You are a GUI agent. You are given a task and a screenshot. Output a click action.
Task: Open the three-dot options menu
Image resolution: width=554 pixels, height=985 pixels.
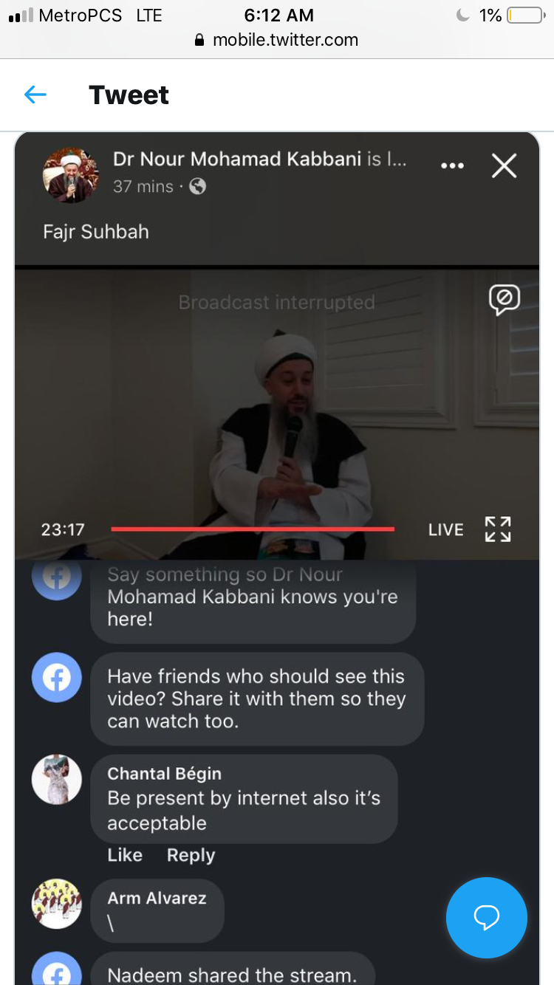point(452,166)
